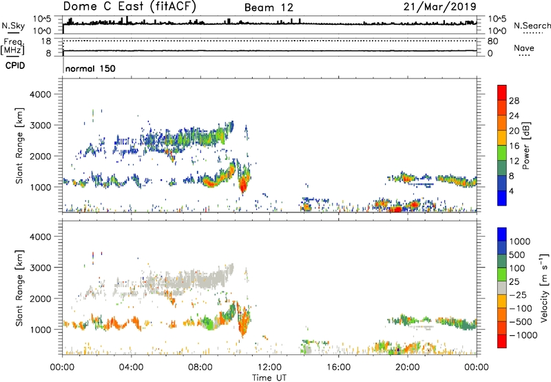Click the "−500" label on Velocity colorbar
Screen dimensions: 551x382
pyautogui.click(x=521, y=321)
